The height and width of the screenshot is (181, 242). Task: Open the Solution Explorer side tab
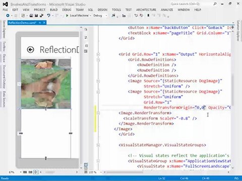click(238, 31)
